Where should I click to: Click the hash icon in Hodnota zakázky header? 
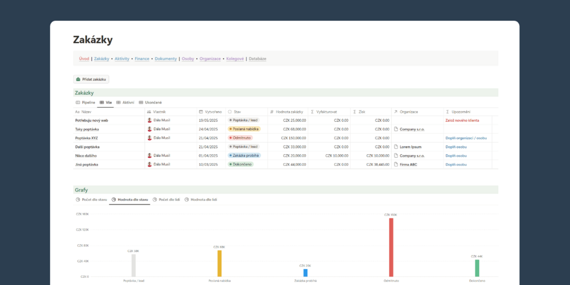272,112
